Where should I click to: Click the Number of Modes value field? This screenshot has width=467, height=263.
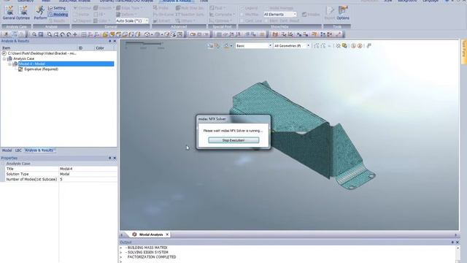pos(88,180)
